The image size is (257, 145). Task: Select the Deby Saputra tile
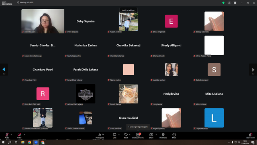[86, 21]
